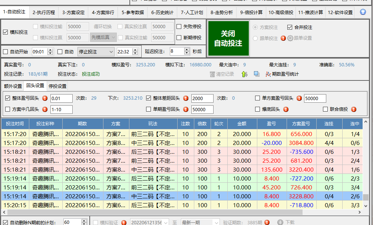Enable 单方案盈亏回头 checkbox

(x=257, y=98)
